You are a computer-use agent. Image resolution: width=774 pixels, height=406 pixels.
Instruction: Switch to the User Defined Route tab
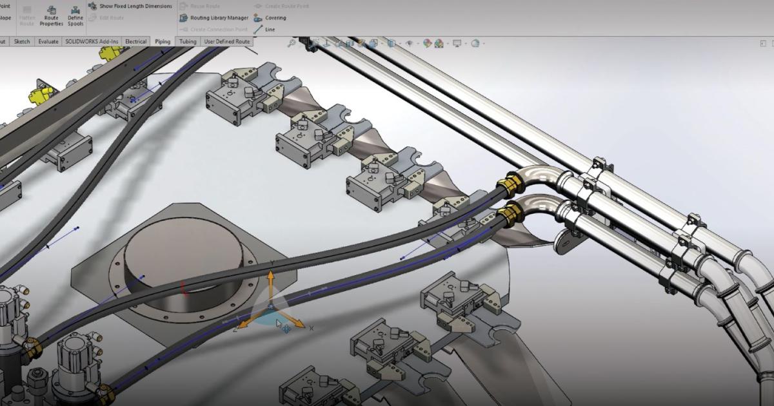pos(226,41)
